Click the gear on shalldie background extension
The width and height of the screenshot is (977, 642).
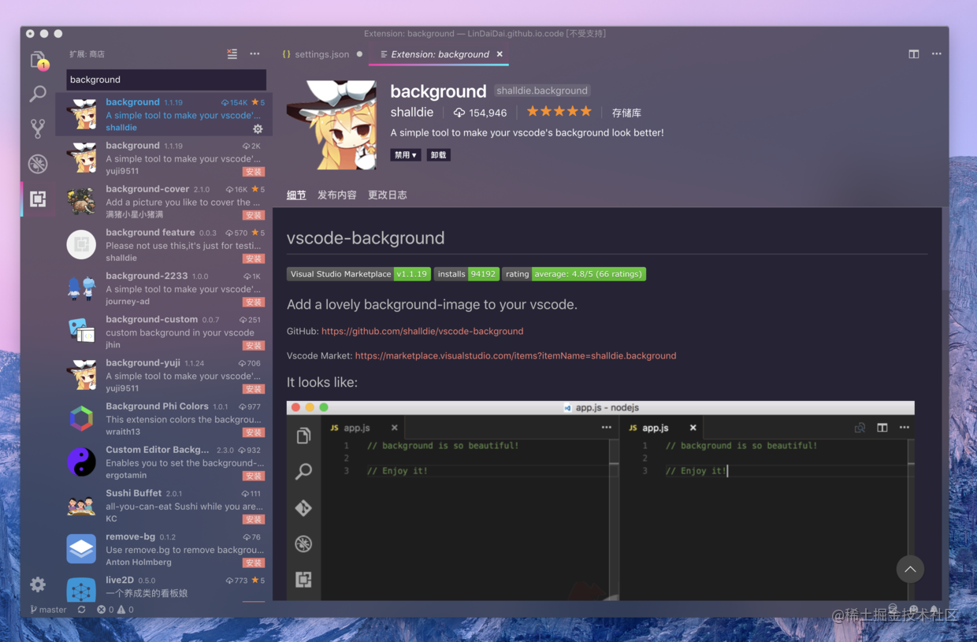258,128
